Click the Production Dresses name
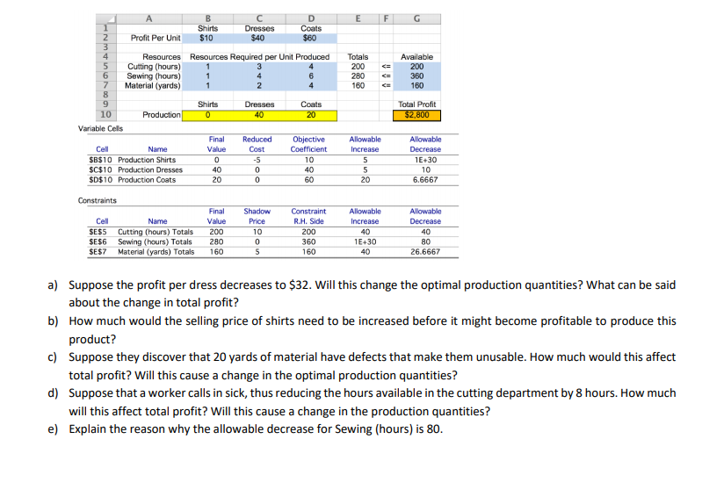The image size is (702, 504). [150, 170]
